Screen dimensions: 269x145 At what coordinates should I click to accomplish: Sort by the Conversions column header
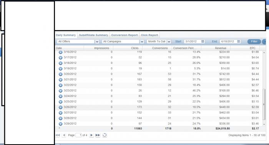coord(157,48)
